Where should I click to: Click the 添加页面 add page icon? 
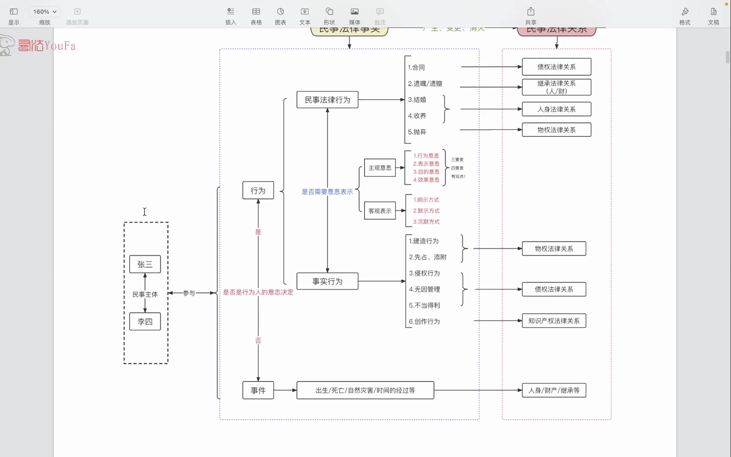[x=77, y=11]
